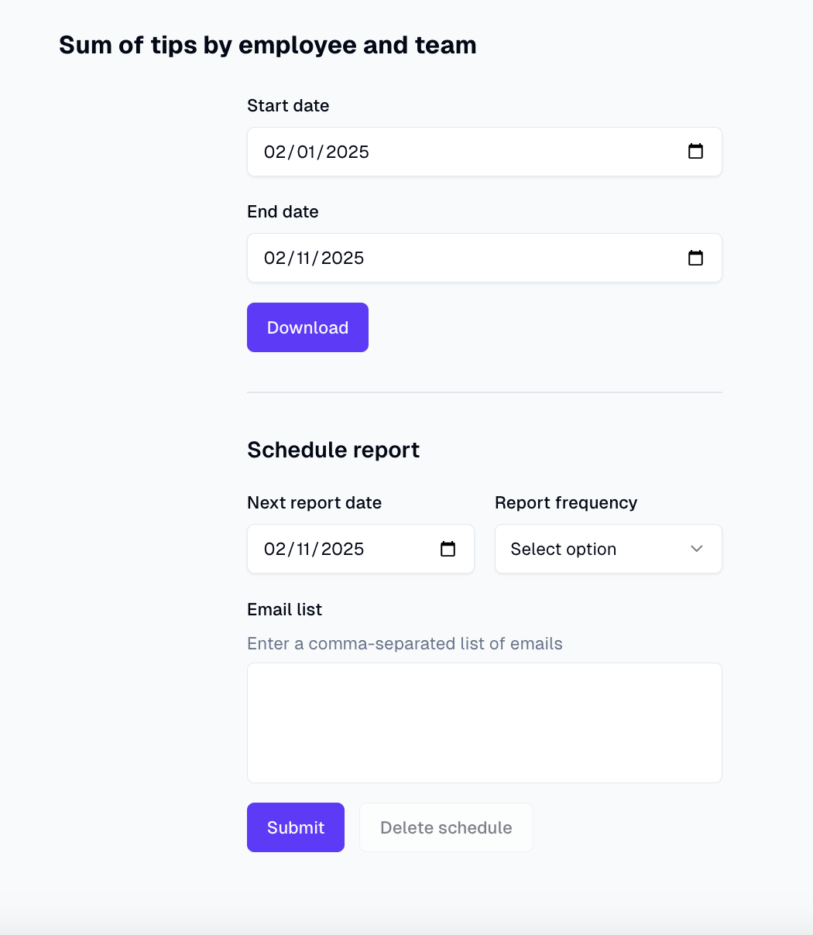813x935 pixels.
Task: Select the month segment of End date
Action: (275, 258)
